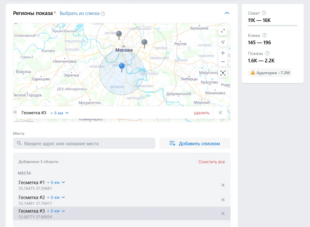Click help icon next to Охват
The image size is (310, 227).
tap(264, 13)
